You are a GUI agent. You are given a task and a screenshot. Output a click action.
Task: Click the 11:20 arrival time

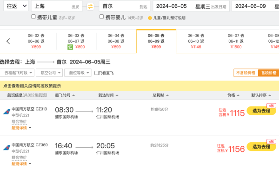pos(104,110)
